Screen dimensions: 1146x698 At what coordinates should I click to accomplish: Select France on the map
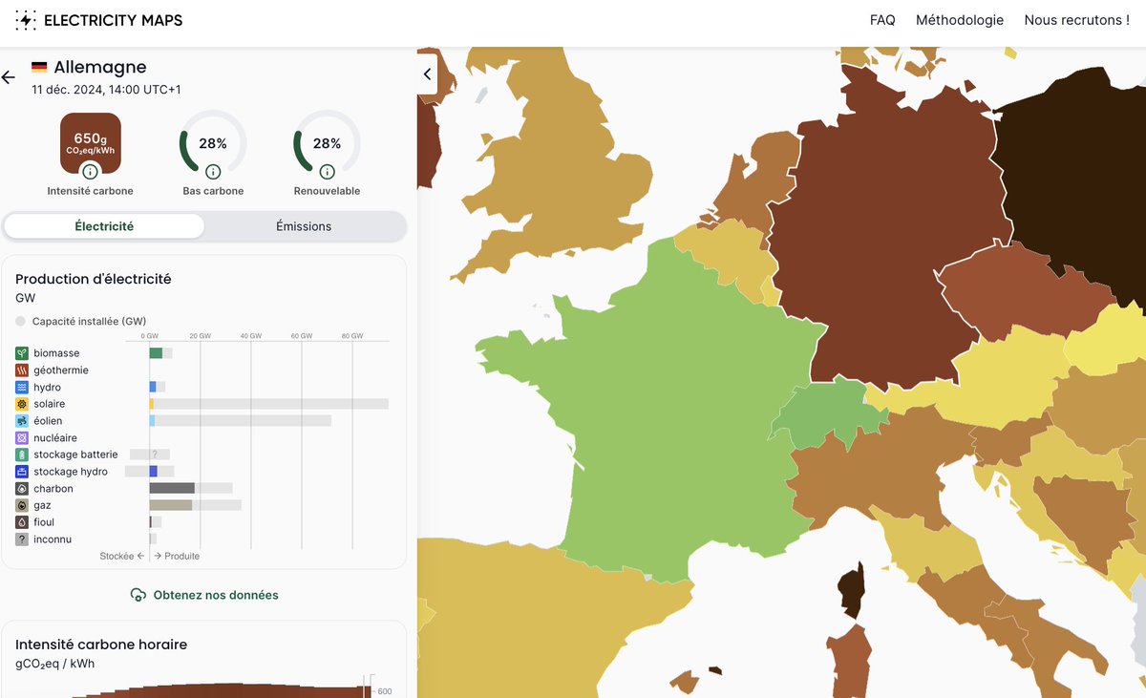tap(659, 411)
